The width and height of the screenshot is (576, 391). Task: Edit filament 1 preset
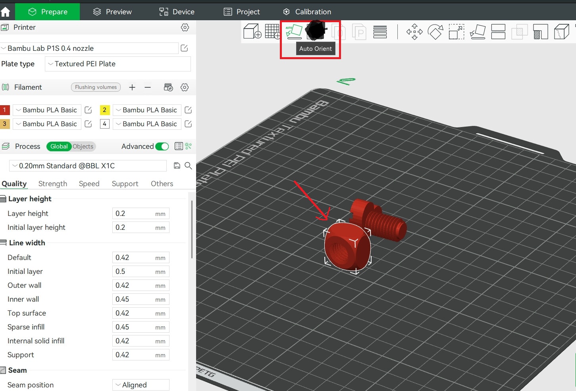point(88,110)
